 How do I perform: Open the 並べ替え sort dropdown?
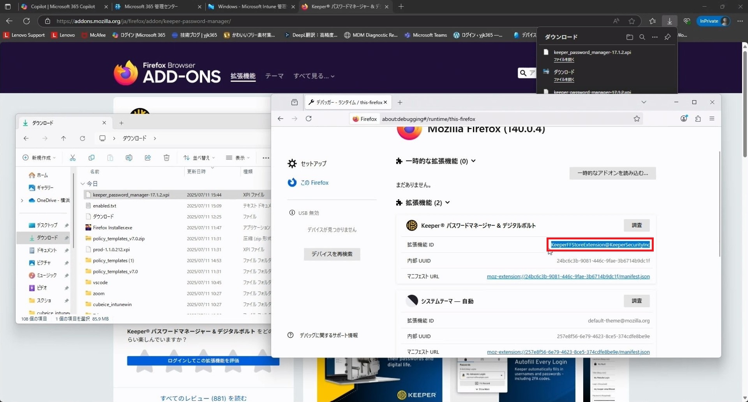click(199, 158)
